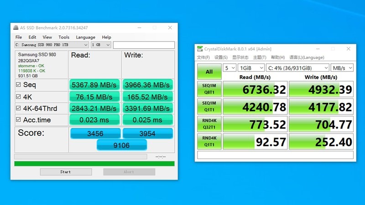Click the 119808 K - OK alignment text

click(x=31, y=71)
